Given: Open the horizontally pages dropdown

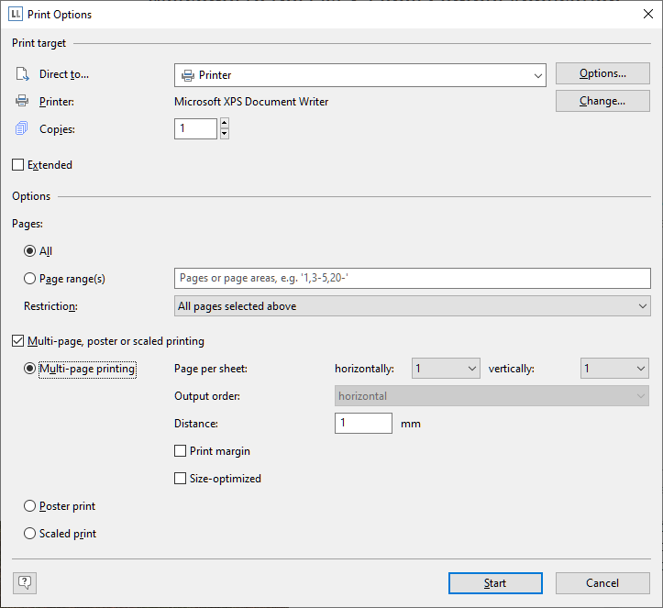Looking at the screenshot, I should coord(446,369).
